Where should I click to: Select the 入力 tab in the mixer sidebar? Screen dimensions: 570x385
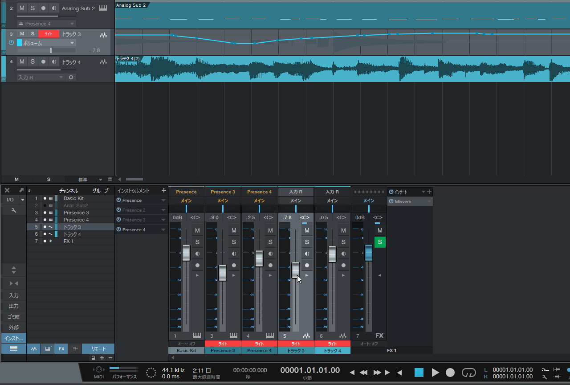13,295
